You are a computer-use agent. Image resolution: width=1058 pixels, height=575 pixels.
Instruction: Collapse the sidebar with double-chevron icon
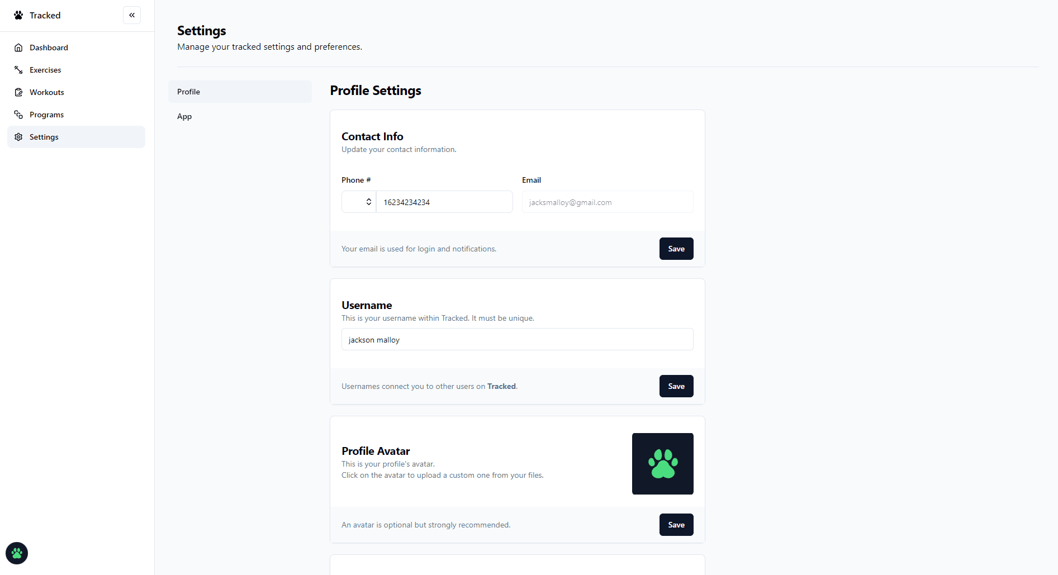coord(132,15)
